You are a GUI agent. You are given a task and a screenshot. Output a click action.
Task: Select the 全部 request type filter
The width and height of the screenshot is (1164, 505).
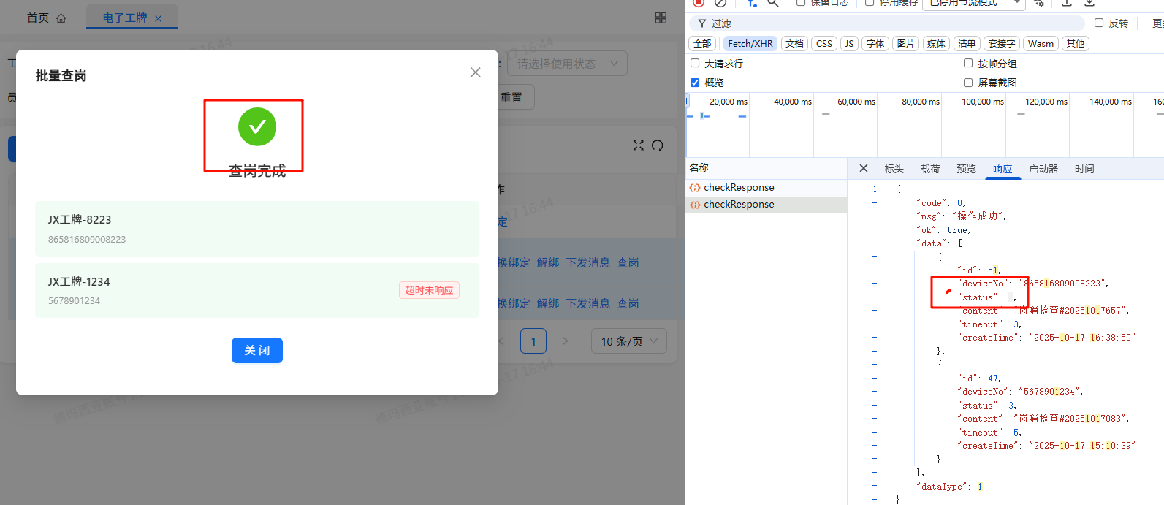702,44
